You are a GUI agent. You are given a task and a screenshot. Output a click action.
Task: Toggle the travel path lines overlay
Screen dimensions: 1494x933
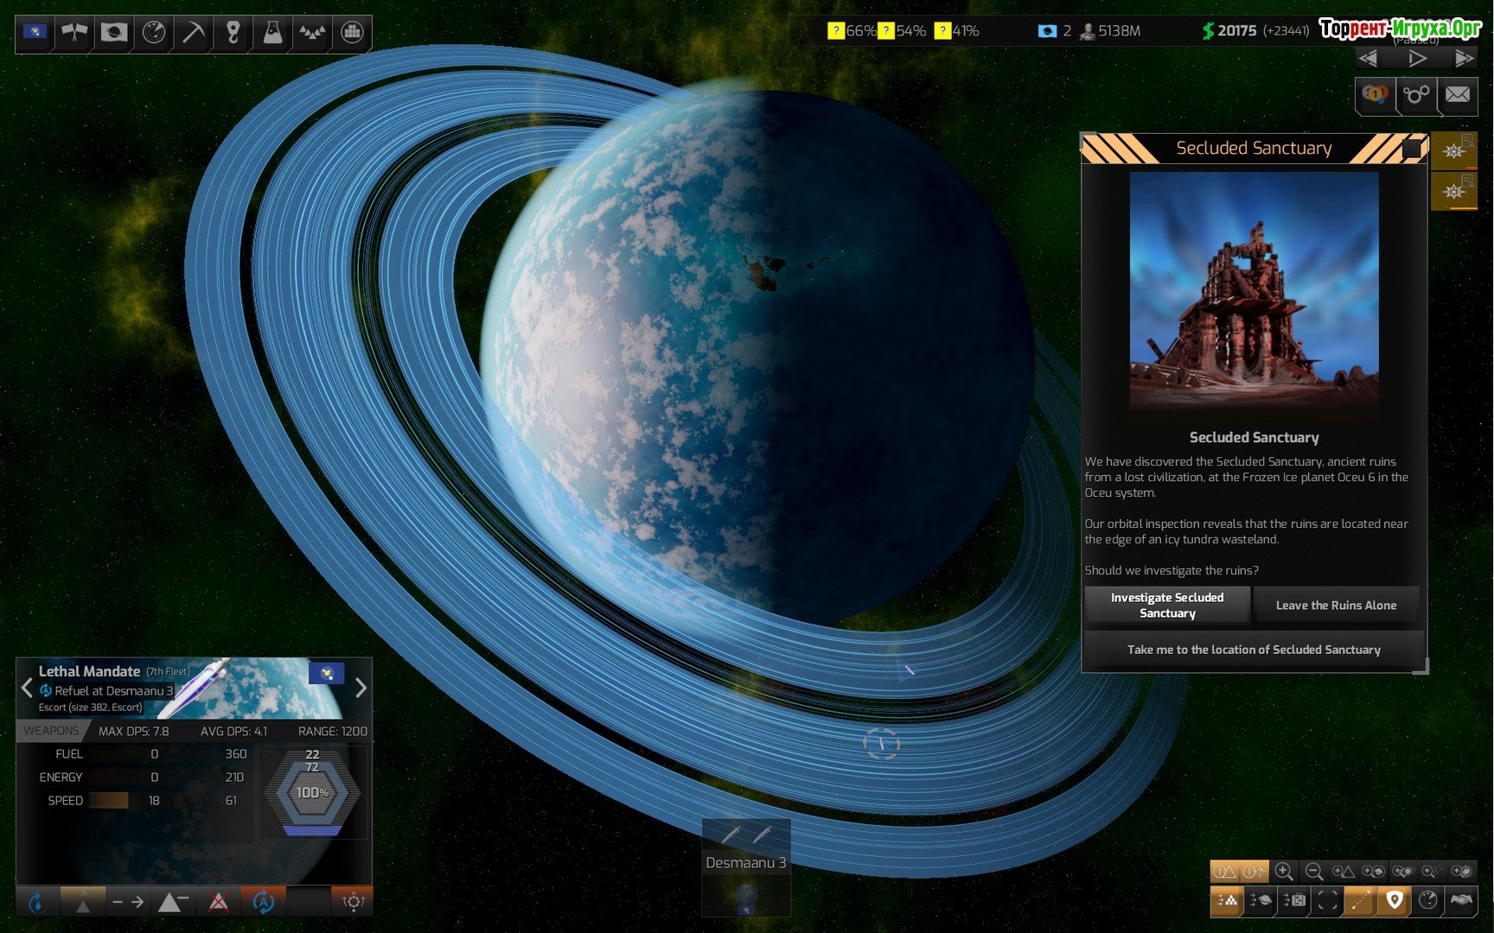click(x=1360, y=901)
